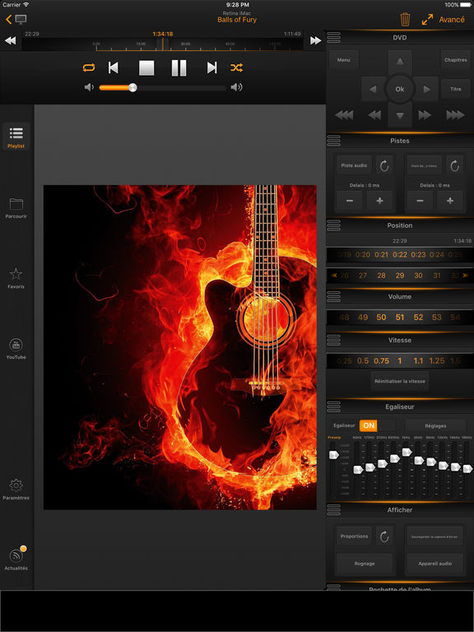Tap the DVD left arrow
The height and width of the screenshot is (632, 474).
click(374, 89)
